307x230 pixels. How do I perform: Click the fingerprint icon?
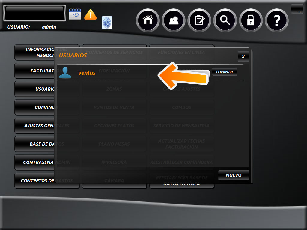pyautogui.click(x=107, y=23)
